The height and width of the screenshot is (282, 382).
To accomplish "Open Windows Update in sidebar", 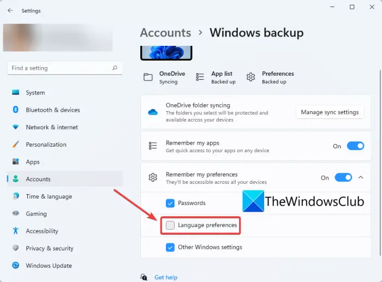I will pyautogui.click(x=65, y=265).
